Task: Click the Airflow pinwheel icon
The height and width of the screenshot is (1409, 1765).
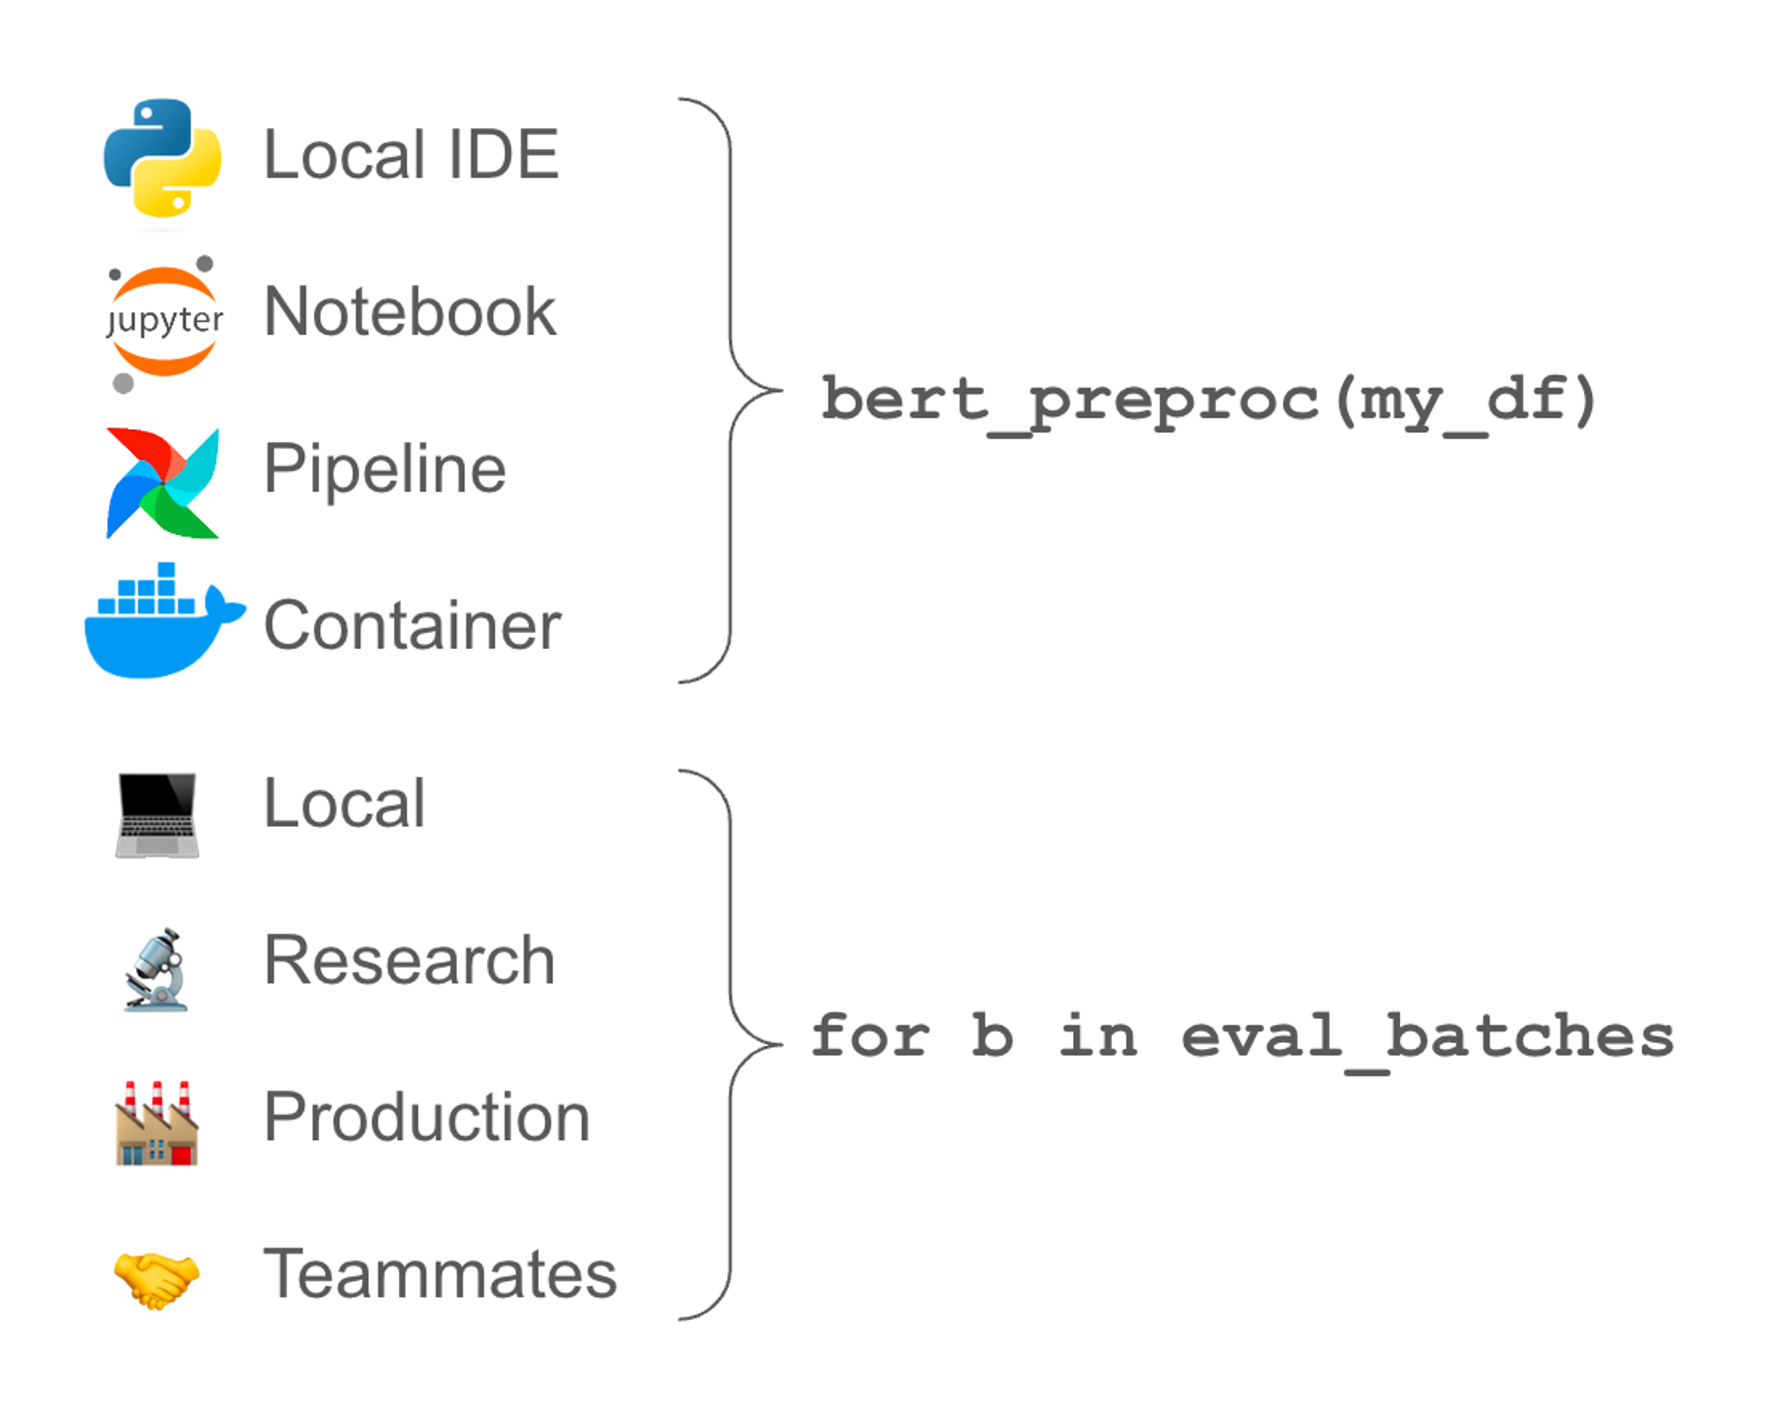Action: point(163,483)
